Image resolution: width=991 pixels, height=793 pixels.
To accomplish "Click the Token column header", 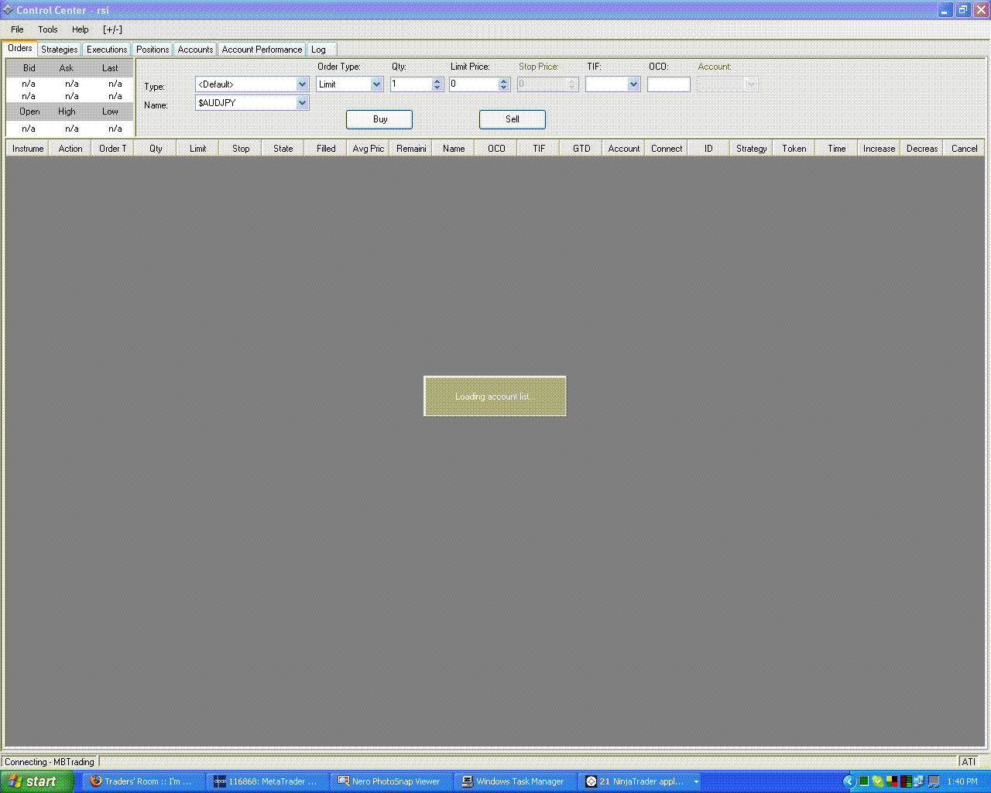I will (x=794, y=149).
